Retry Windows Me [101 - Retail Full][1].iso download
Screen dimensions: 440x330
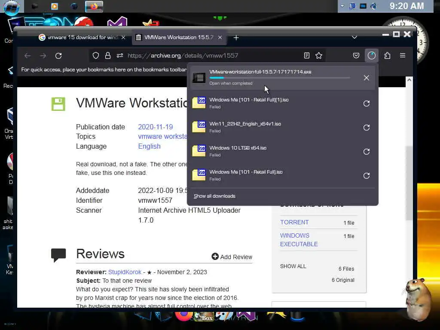point(367,104)
